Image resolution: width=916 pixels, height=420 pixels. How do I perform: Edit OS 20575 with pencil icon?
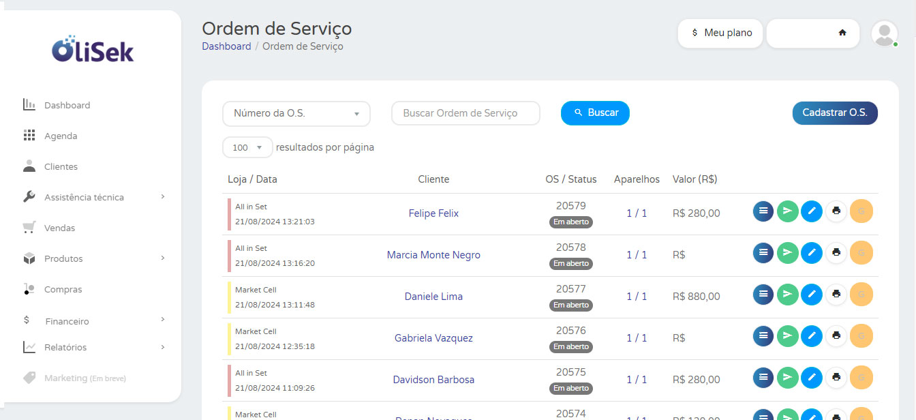pyautogui.click(x=811, y=378)
